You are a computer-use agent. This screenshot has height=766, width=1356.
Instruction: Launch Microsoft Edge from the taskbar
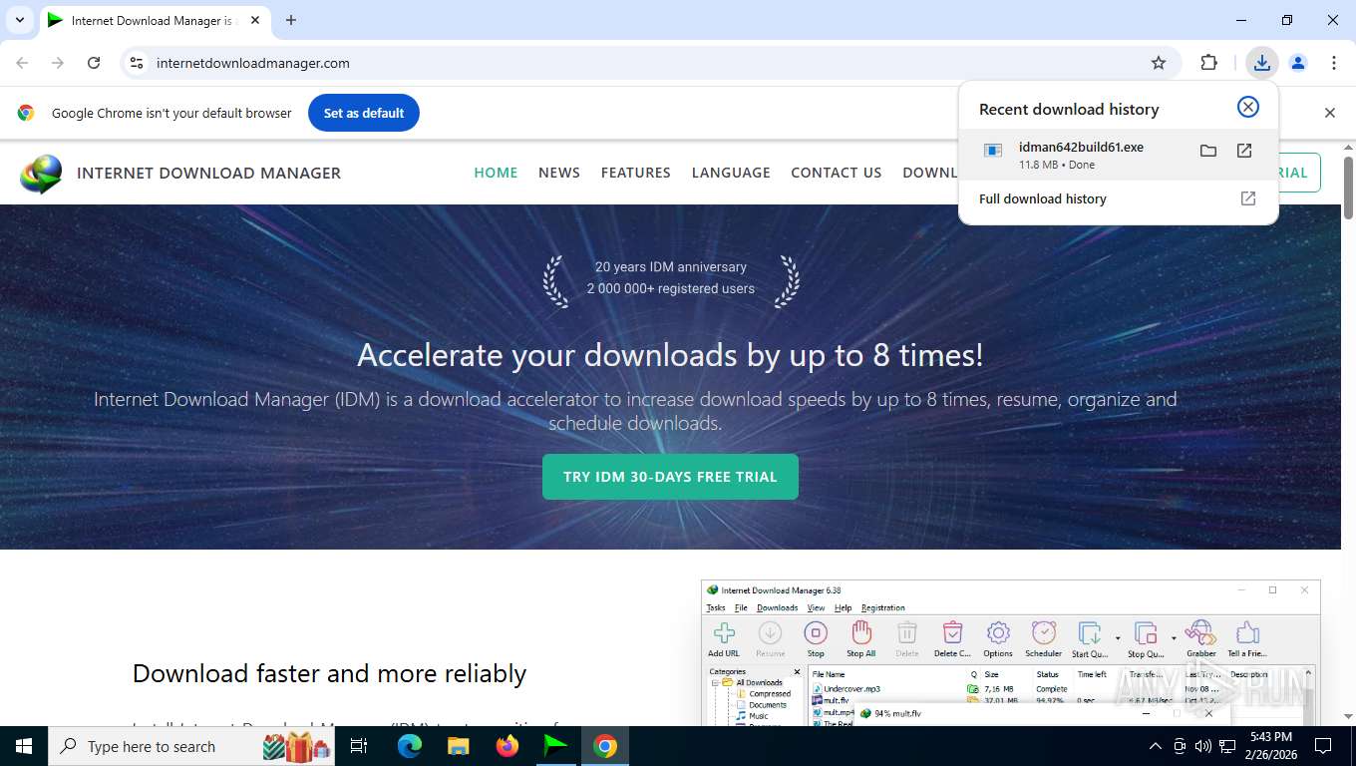click(x=409, y=746)
